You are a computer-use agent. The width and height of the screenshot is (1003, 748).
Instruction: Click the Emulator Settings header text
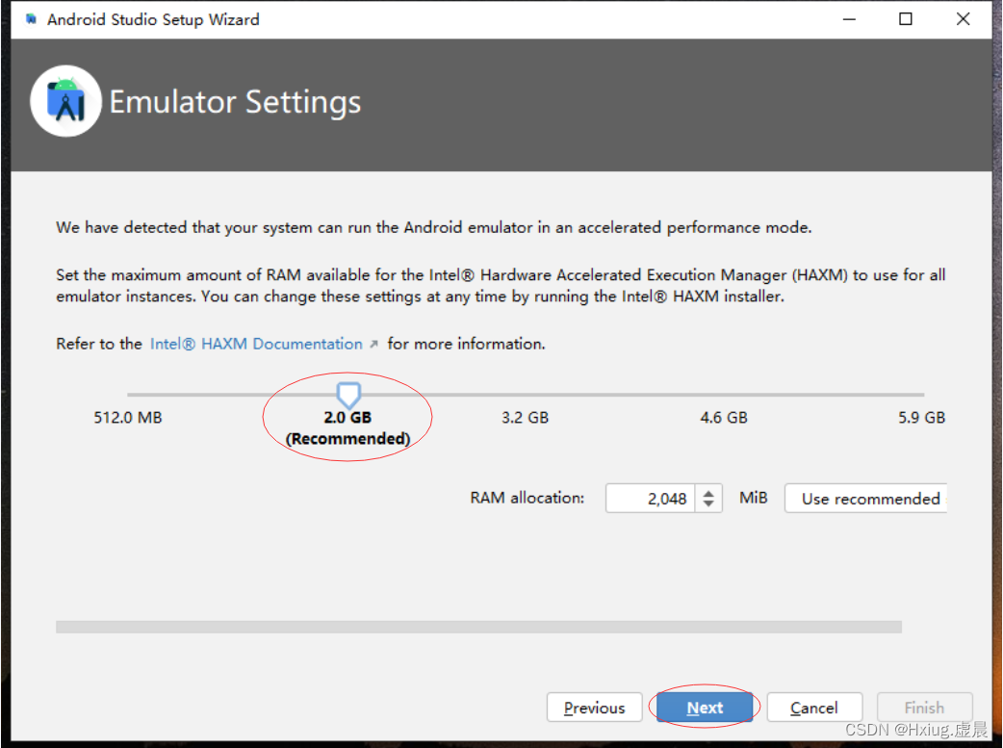236,101
